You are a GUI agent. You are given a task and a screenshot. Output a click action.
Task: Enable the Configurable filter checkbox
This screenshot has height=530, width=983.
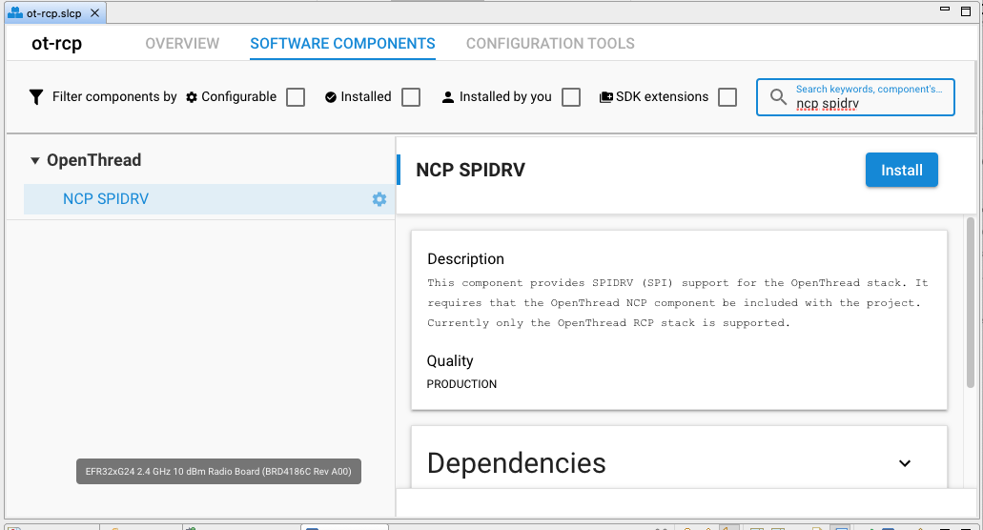(x=296, y=97)
